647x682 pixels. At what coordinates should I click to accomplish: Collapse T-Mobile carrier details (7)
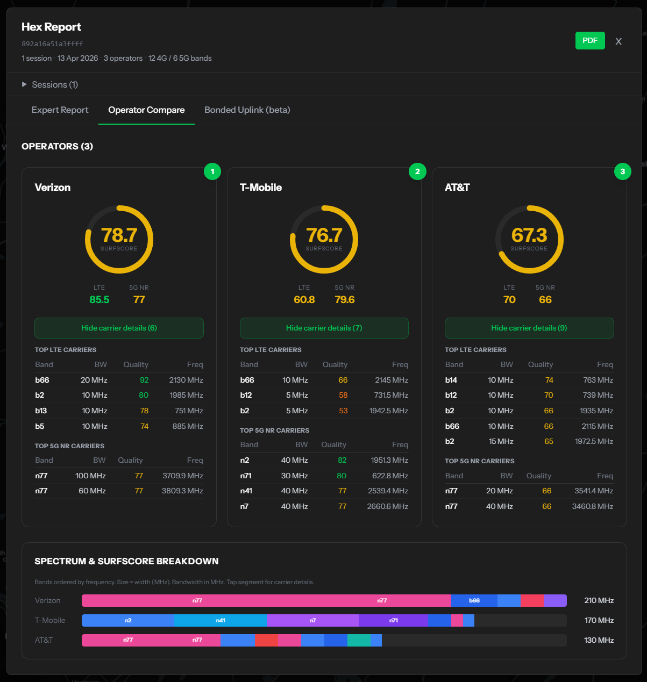click(324, 328)
